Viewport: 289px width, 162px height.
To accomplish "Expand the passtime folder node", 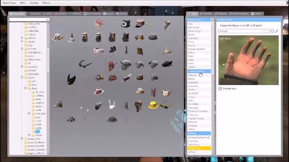I will point(22,67).
